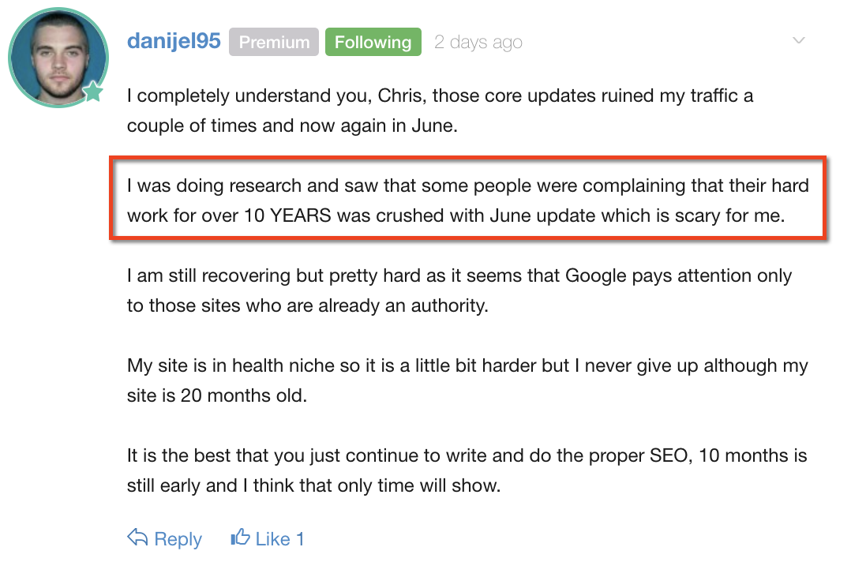Click the thumbs-up Like icon
This screenshot has height=562, width=851.
click(240, 537)
